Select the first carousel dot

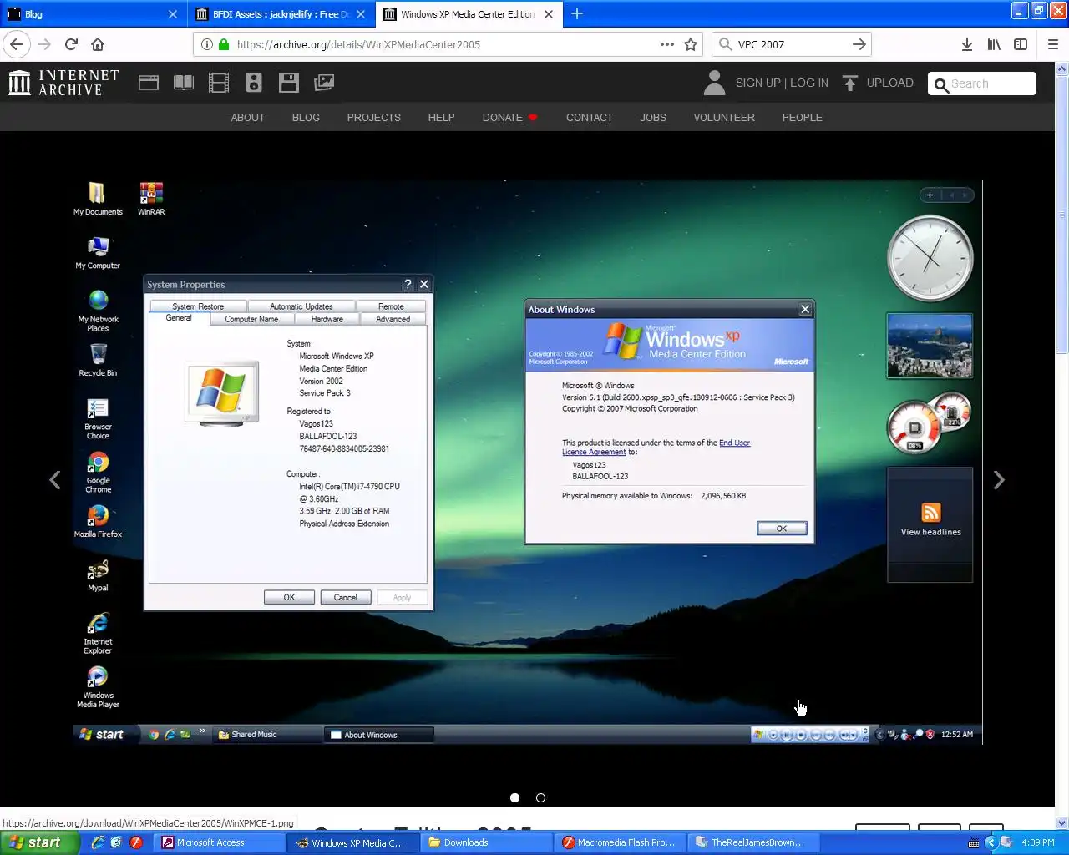tap(514, 798)
